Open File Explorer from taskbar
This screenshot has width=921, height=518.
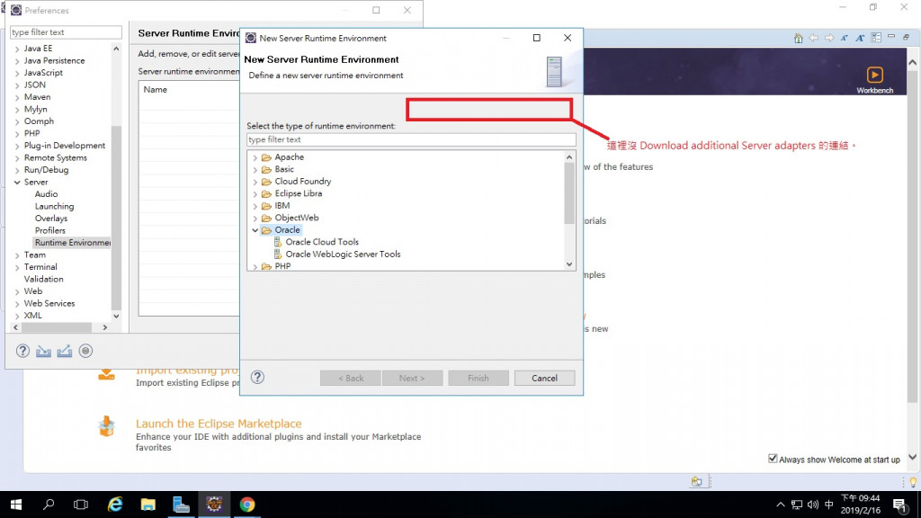pos(148,505)
